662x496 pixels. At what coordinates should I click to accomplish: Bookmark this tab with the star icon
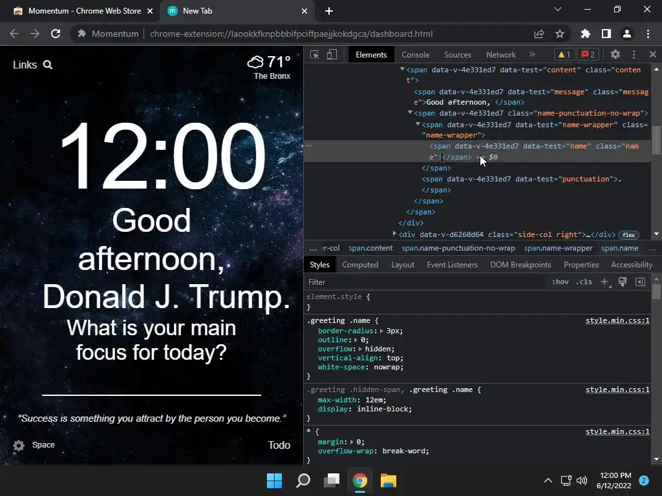(x=560, y=34)
